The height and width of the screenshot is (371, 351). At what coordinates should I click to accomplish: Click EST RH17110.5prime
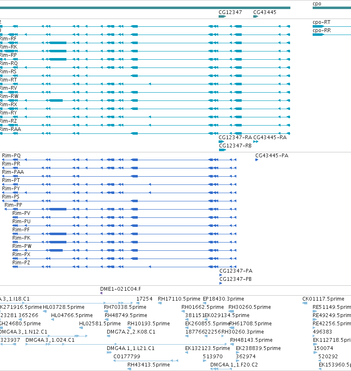coord(179,299)
